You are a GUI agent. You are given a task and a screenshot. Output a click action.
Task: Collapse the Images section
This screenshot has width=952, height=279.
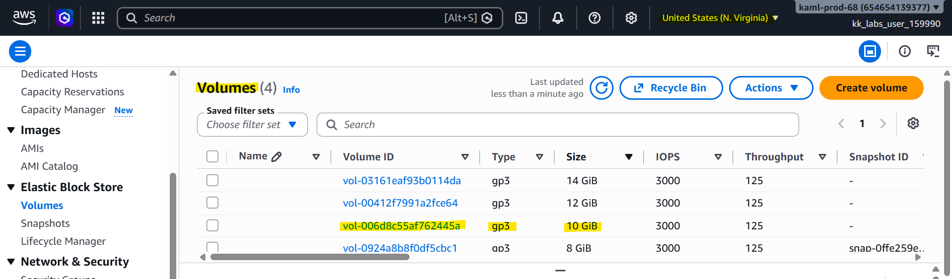(11, 130)
